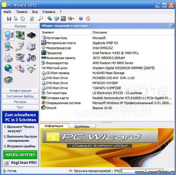Click the Refresh toolbar icon
The image size is (176, 175).
pyautogui.click(x=32, y=19)
